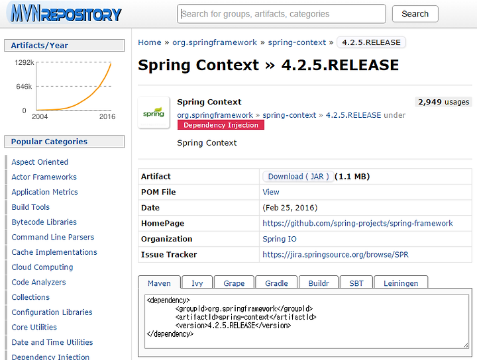Open Dependency Injection sidebar category
The width and height of the screenshot is (477, 360).
(50, 356)
